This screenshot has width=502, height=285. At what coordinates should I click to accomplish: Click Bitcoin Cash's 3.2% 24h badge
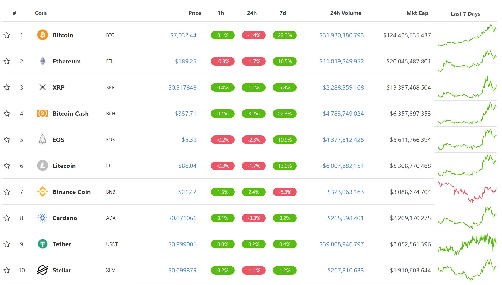point(254,114)
